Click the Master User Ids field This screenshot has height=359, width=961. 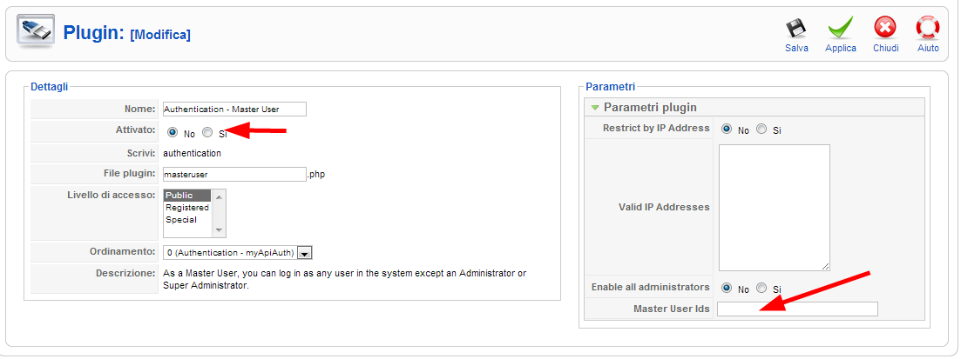pos(797,309)
